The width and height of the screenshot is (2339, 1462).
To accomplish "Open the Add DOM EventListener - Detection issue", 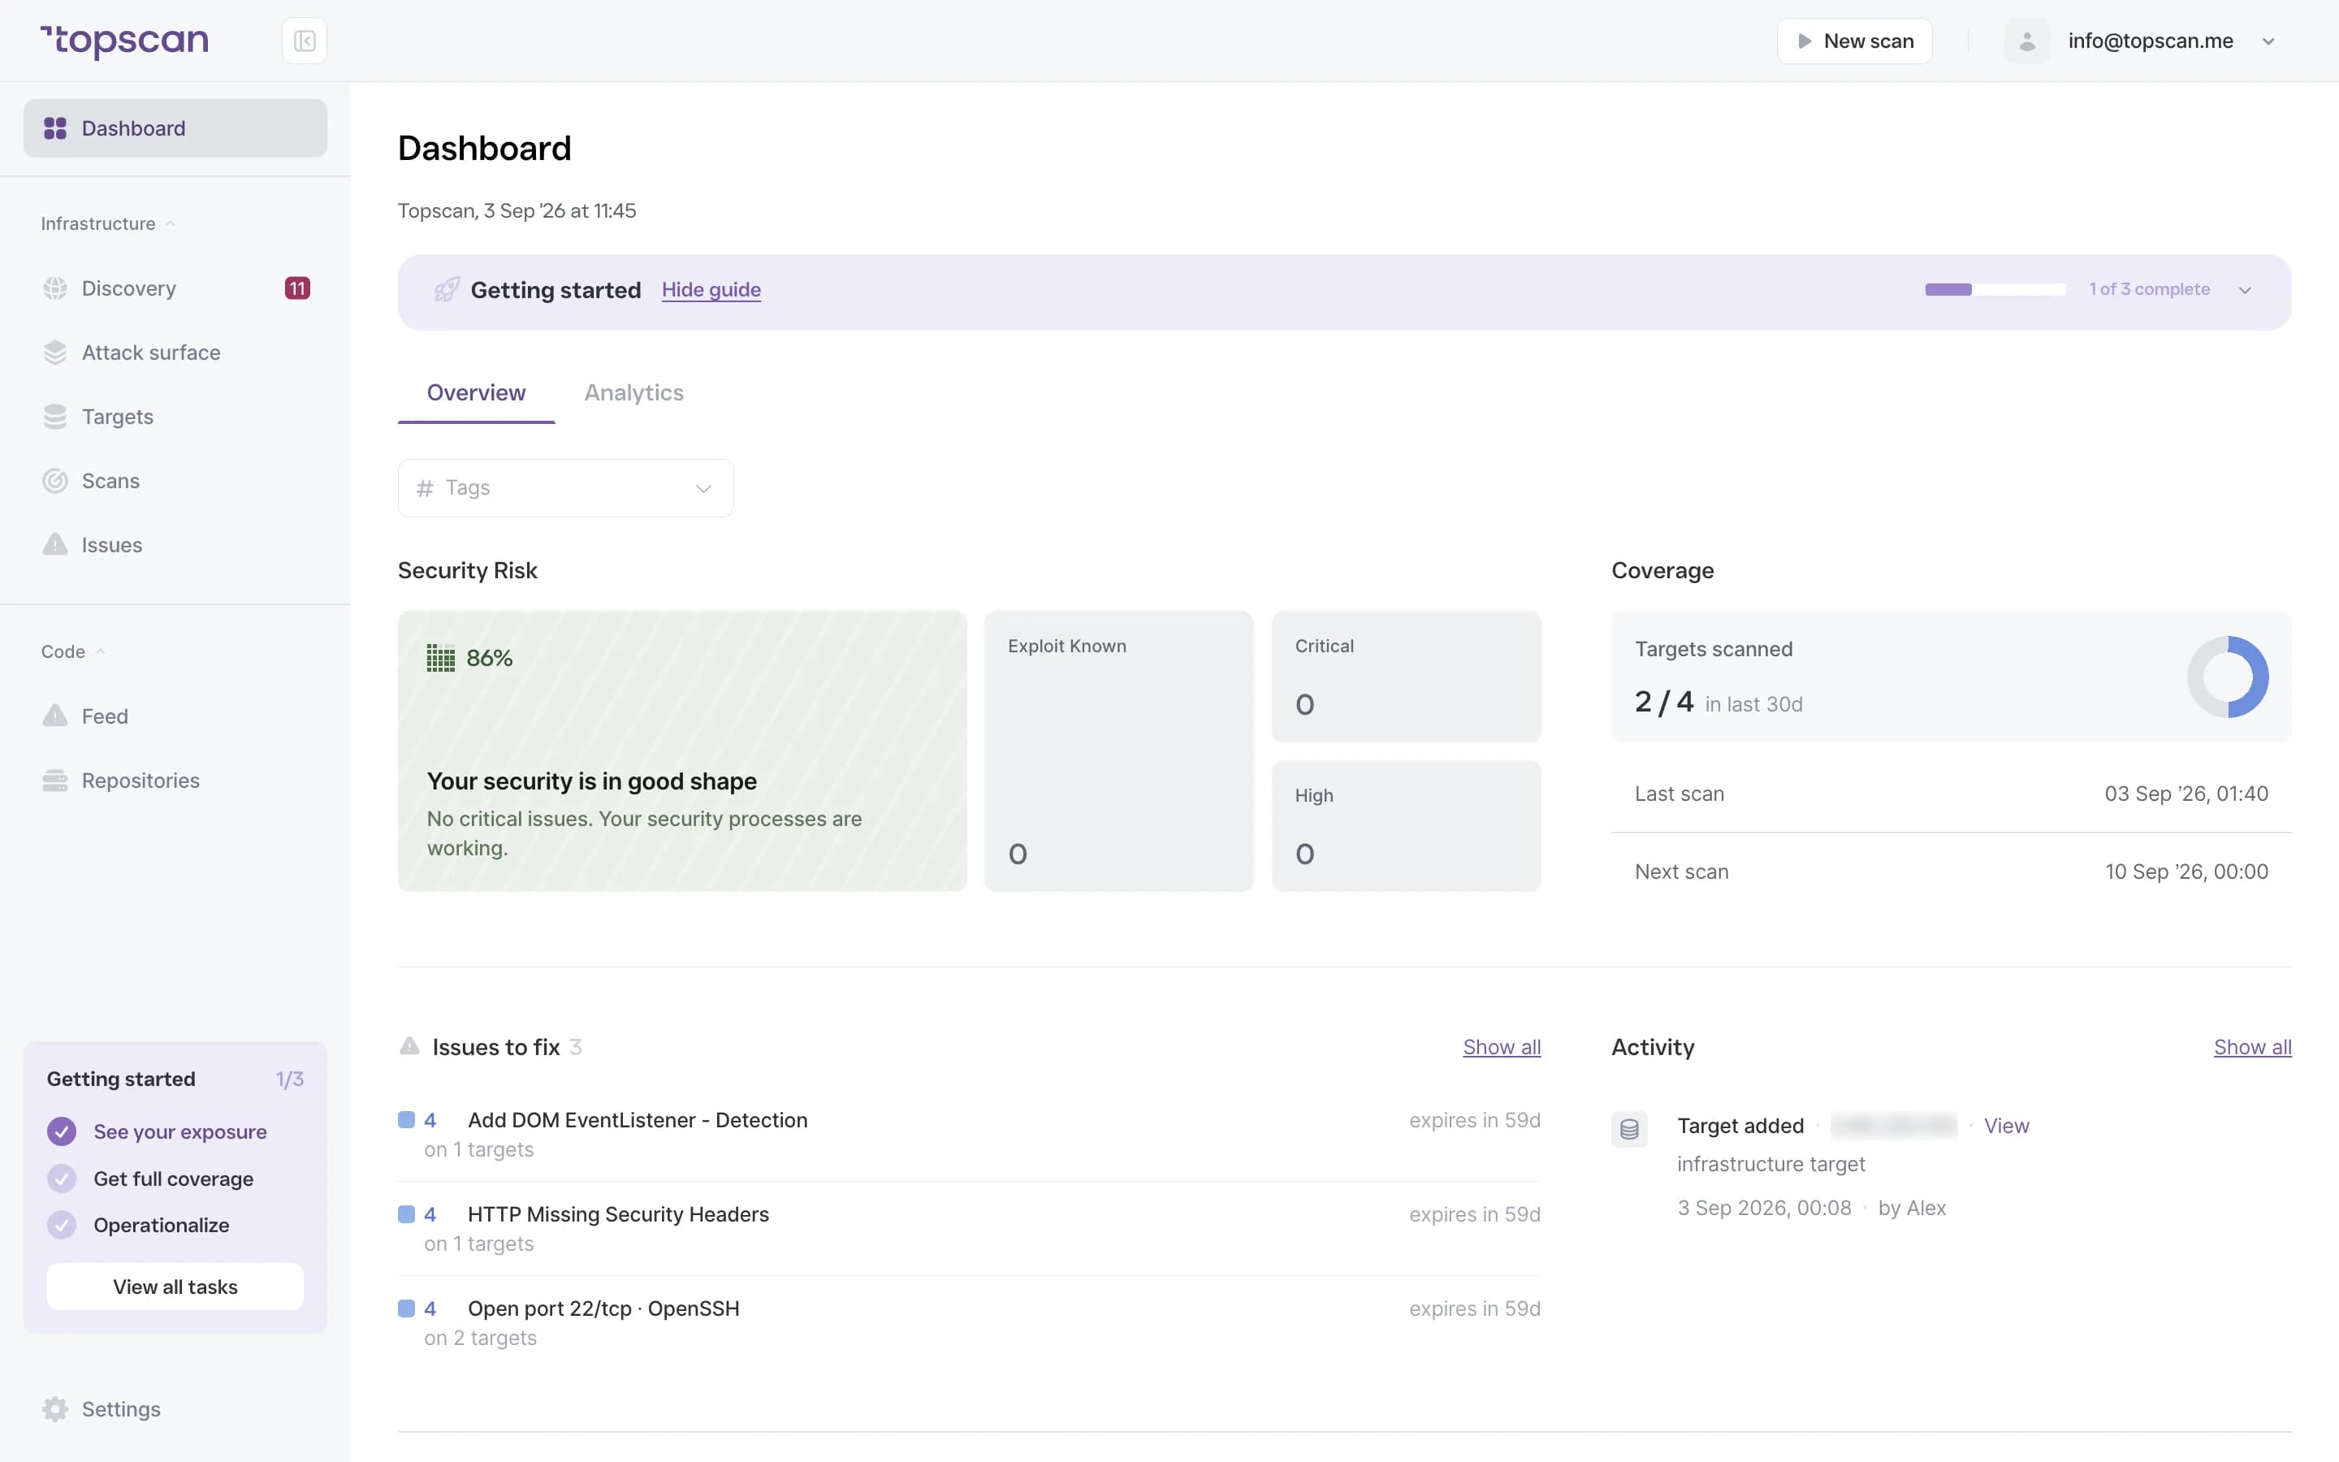I will point(970,1133).
